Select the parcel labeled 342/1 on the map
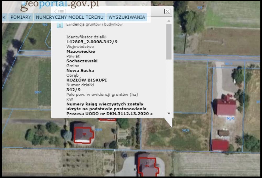 pyautogui.click(x=38, y=92)
